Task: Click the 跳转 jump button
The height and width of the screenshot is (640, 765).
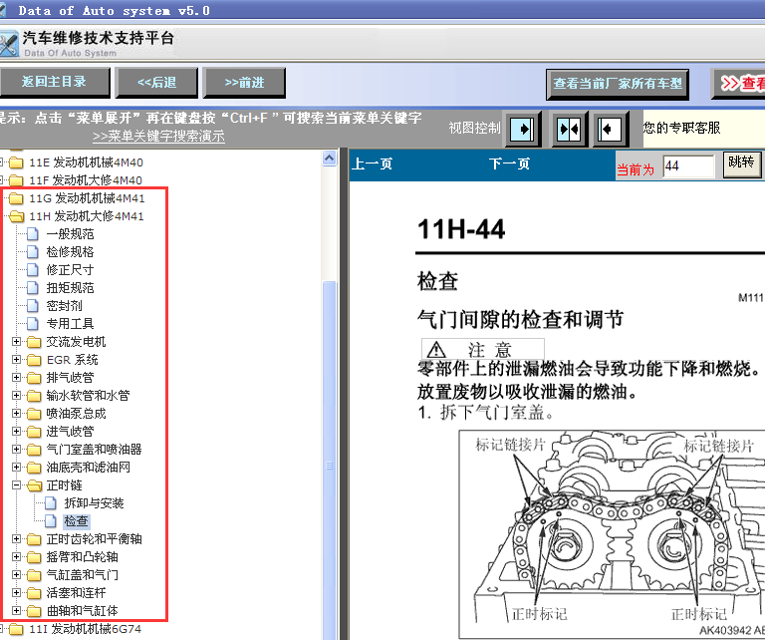Action: pos(741,163)
